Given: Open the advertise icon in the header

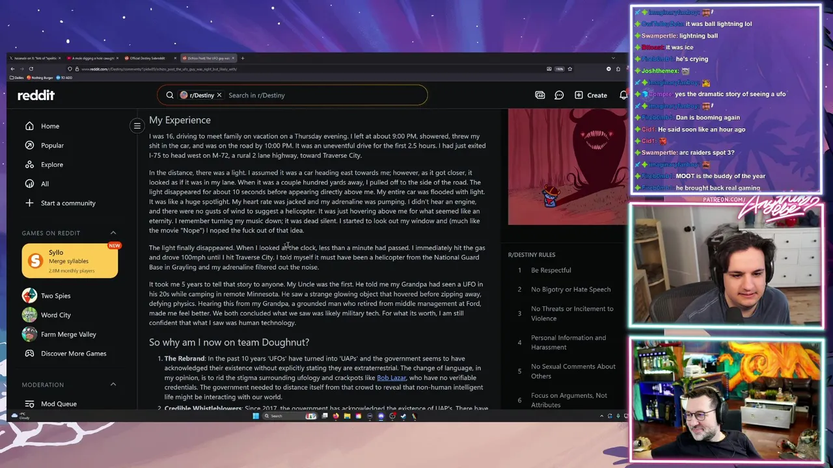Looking at the screenshot, I should coord(539,95).
